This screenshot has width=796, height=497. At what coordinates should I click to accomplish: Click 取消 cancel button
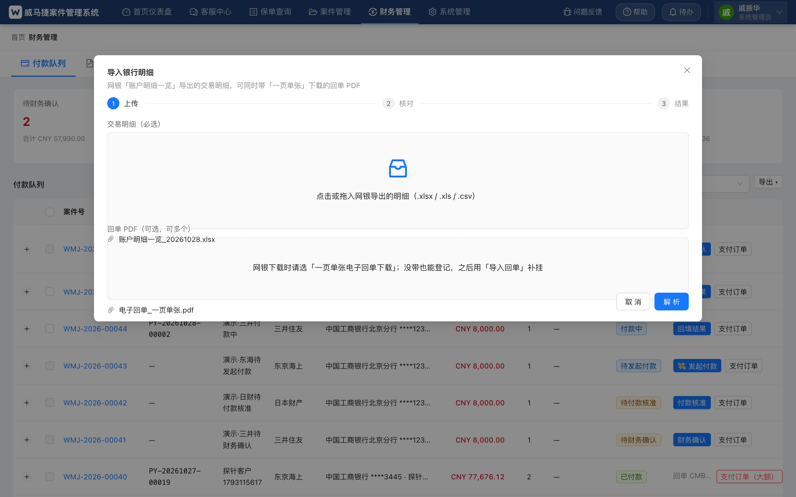tap(633, 302)
